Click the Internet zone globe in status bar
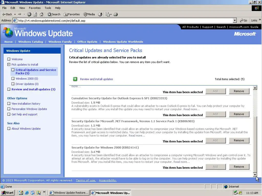The image size is (262, 196). pos(226,187)
